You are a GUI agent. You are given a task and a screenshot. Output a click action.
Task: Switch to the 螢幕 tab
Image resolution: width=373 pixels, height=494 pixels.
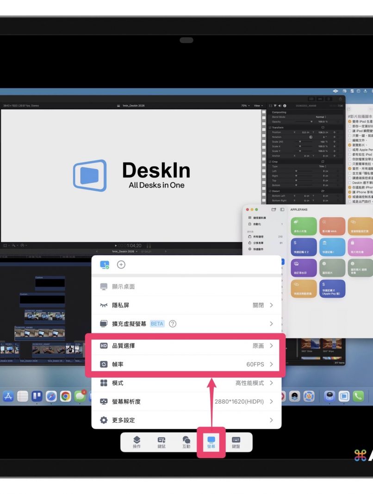click(x=211, y=442)
